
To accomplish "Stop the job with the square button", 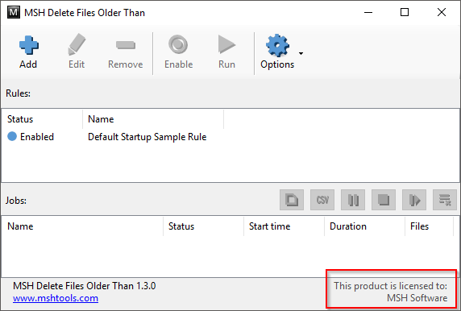I will [x=384, y=200].
